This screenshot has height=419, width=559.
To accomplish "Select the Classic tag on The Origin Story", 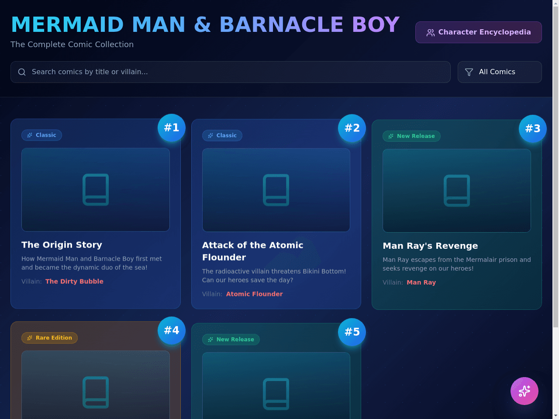I will 41,135.
